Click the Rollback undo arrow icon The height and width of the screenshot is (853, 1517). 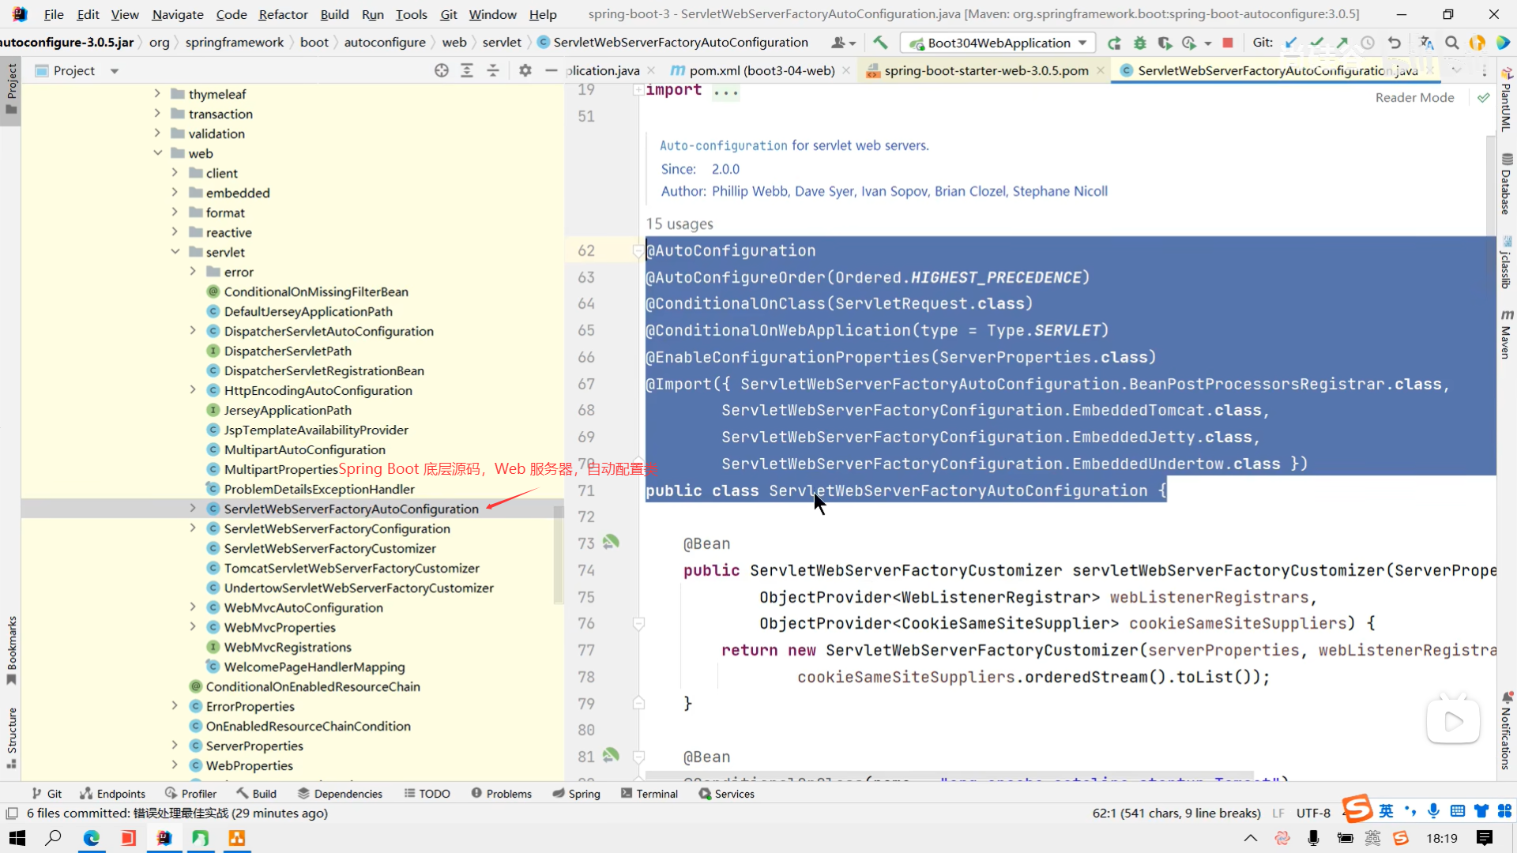tap(1395, 43)
